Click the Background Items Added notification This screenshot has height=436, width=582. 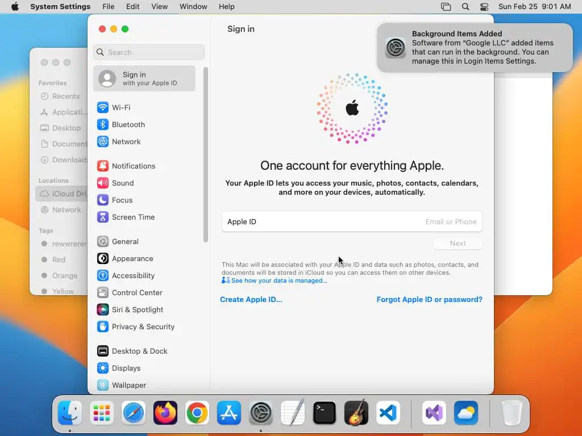point(475,48)
